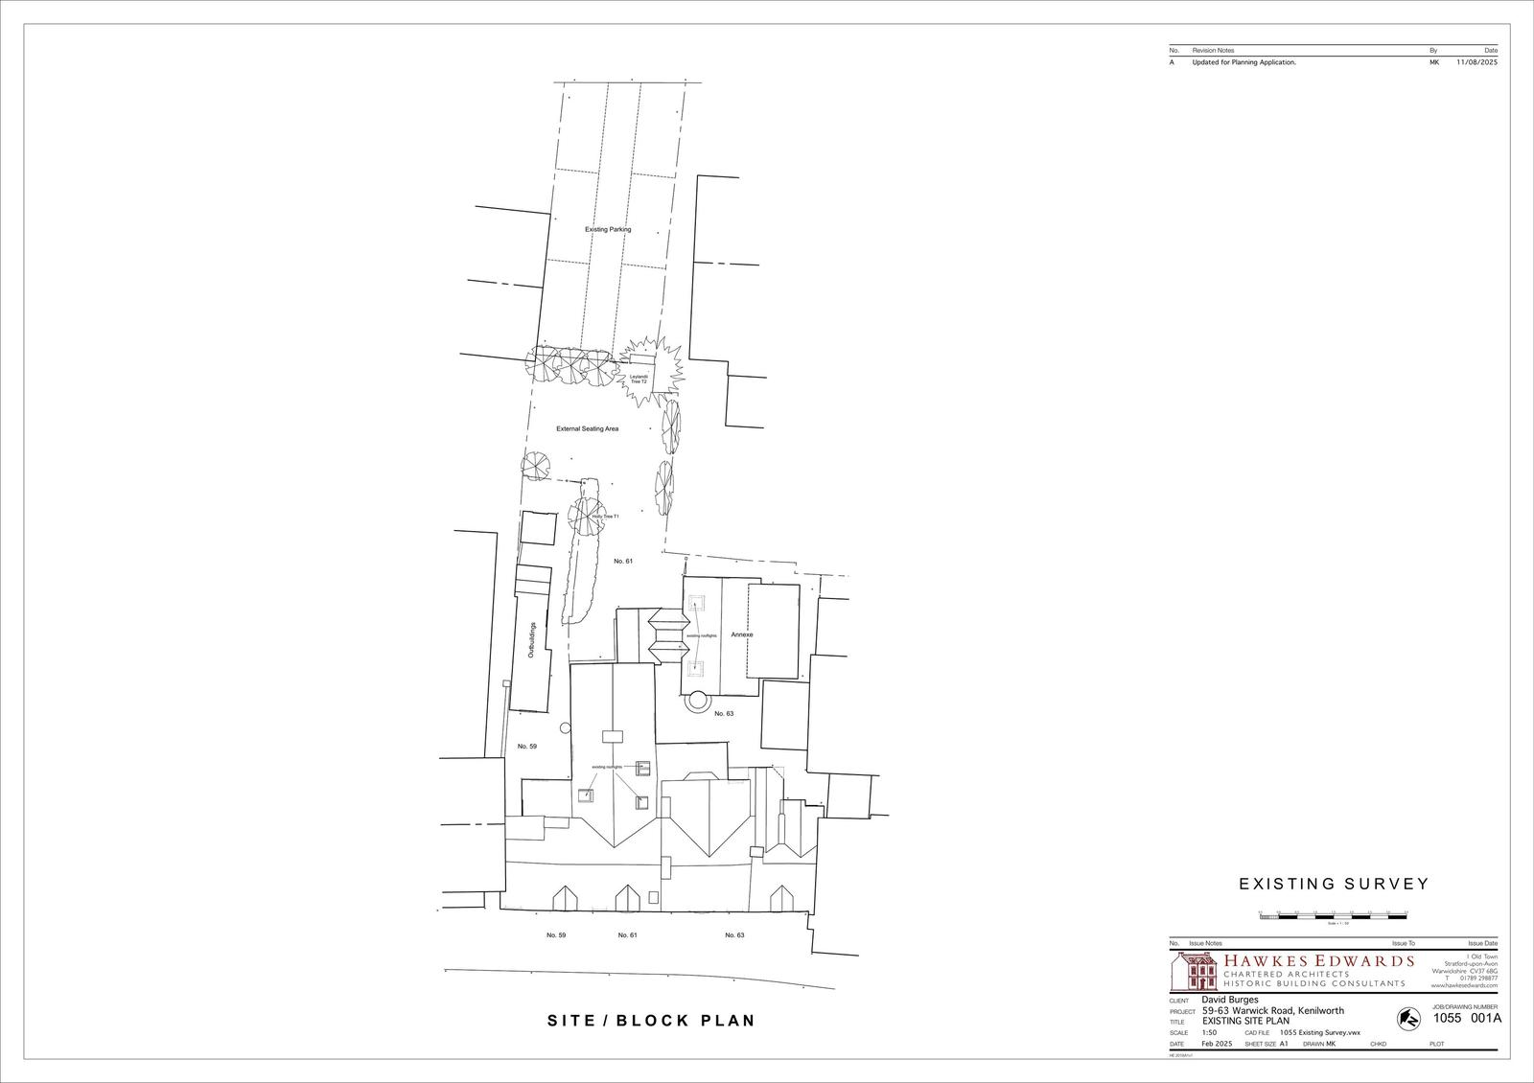This screenshot has height=1083, width=1534.
Task: Click the north arrow symbol in title block
Action: click(1408, 1019)
